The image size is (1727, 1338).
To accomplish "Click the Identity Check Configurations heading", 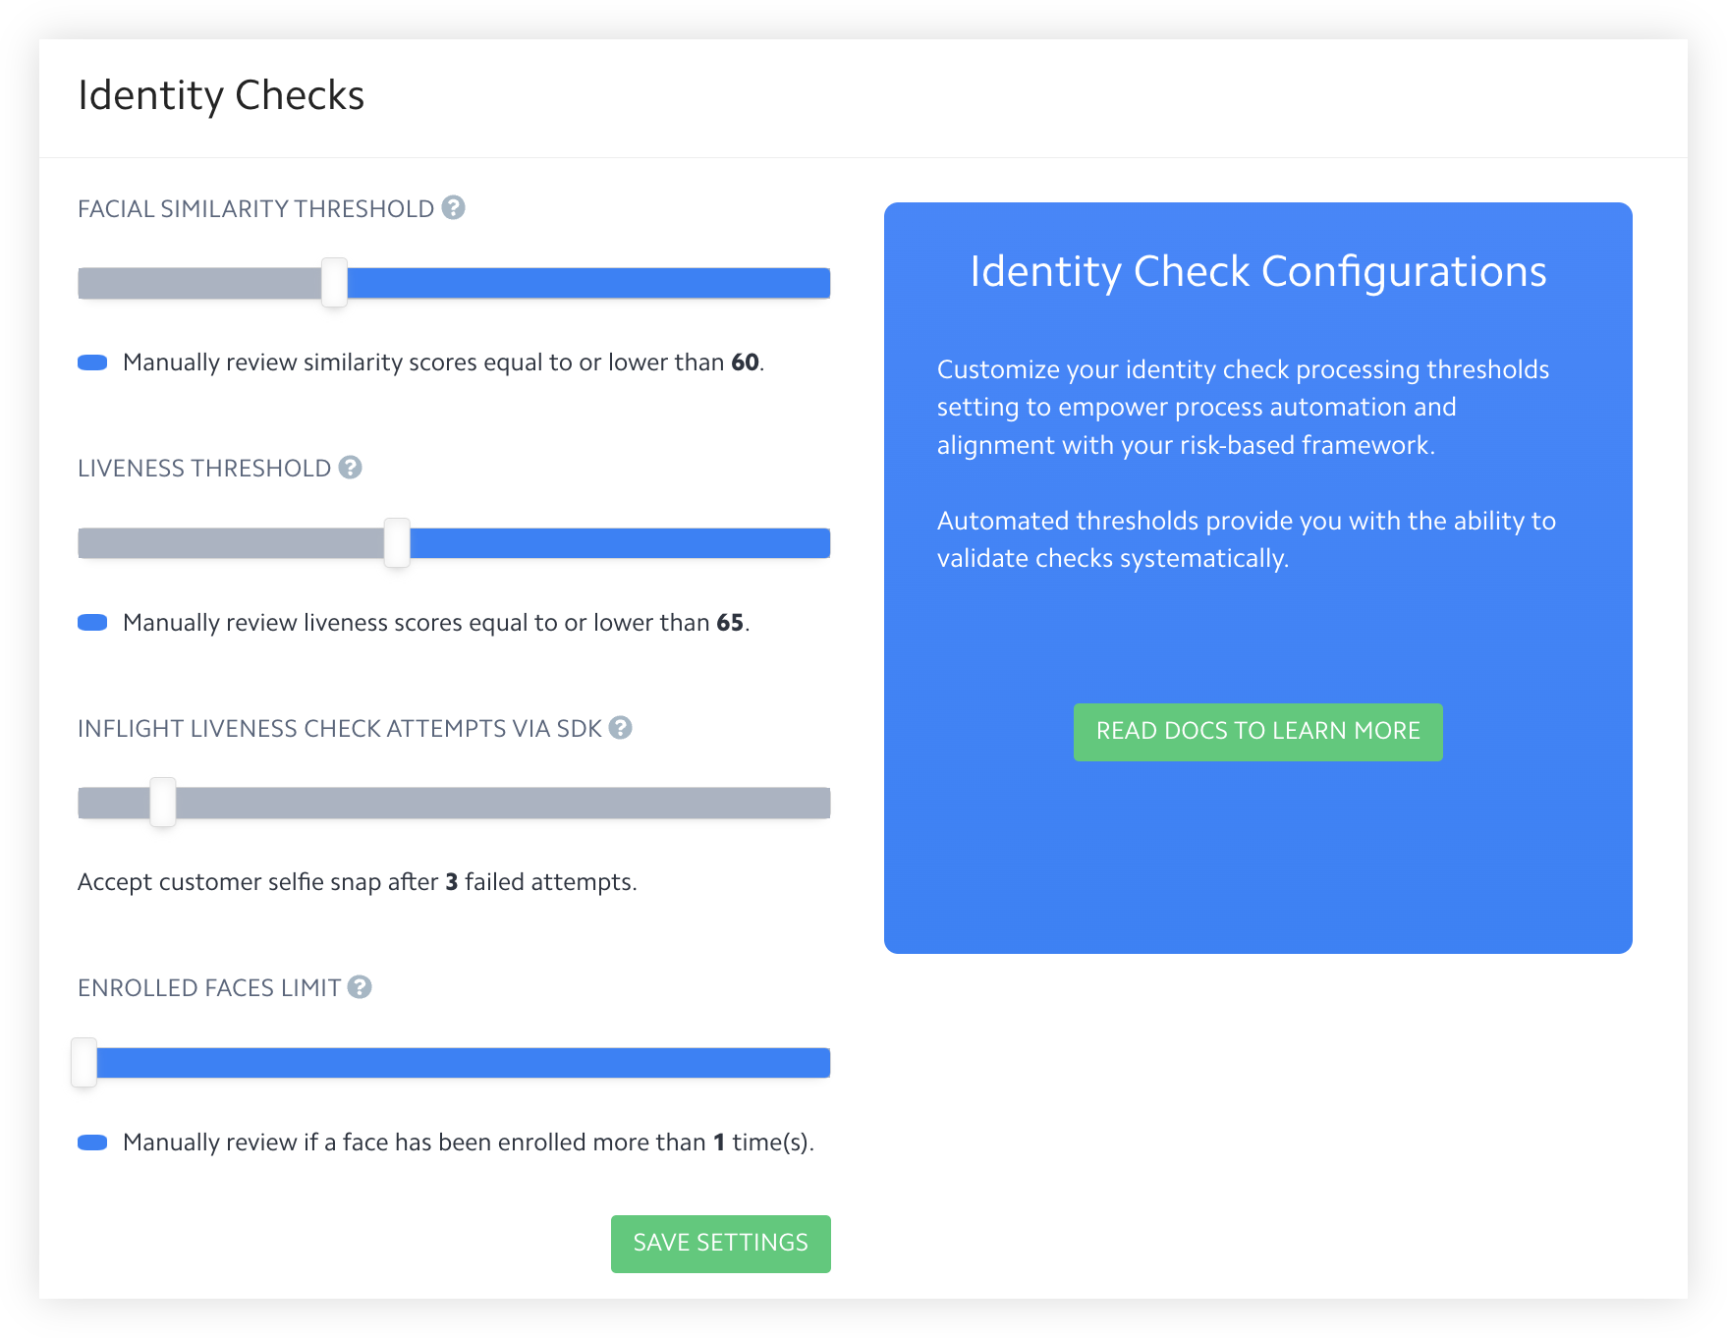I will point(1257,272).
